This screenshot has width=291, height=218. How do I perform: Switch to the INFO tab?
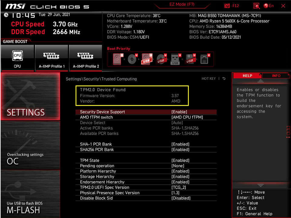tap(276, 76)
